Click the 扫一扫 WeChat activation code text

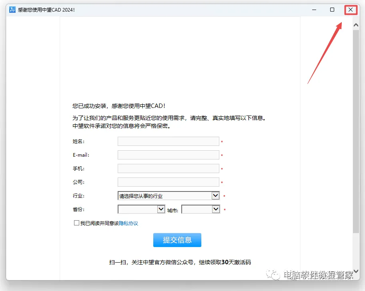[x=180, y=262]
